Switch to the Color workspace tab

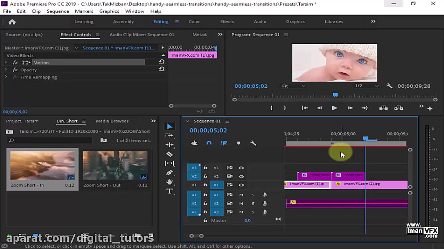point(194,21)
